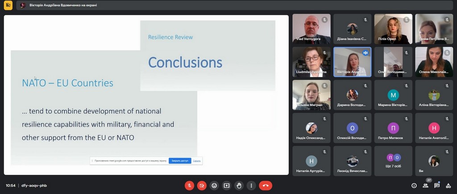Show the participants list with 27 people
This screenshot has height=194, width=457.
coord(425,186)
